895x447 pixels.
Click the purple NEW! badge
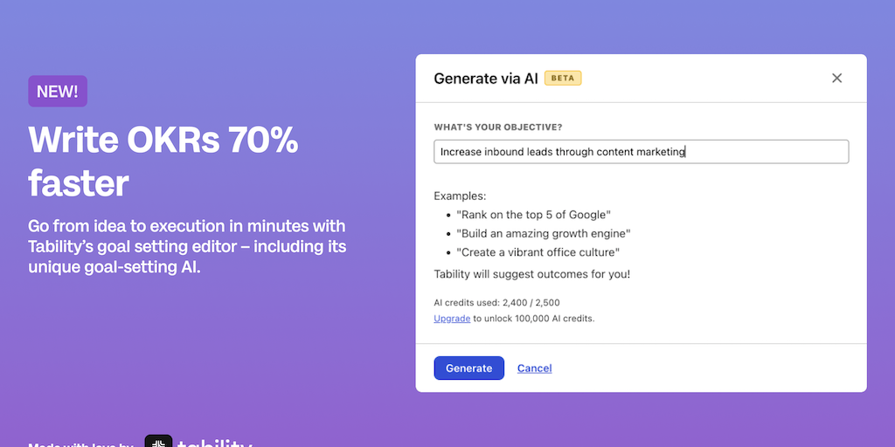click(58, 91)
